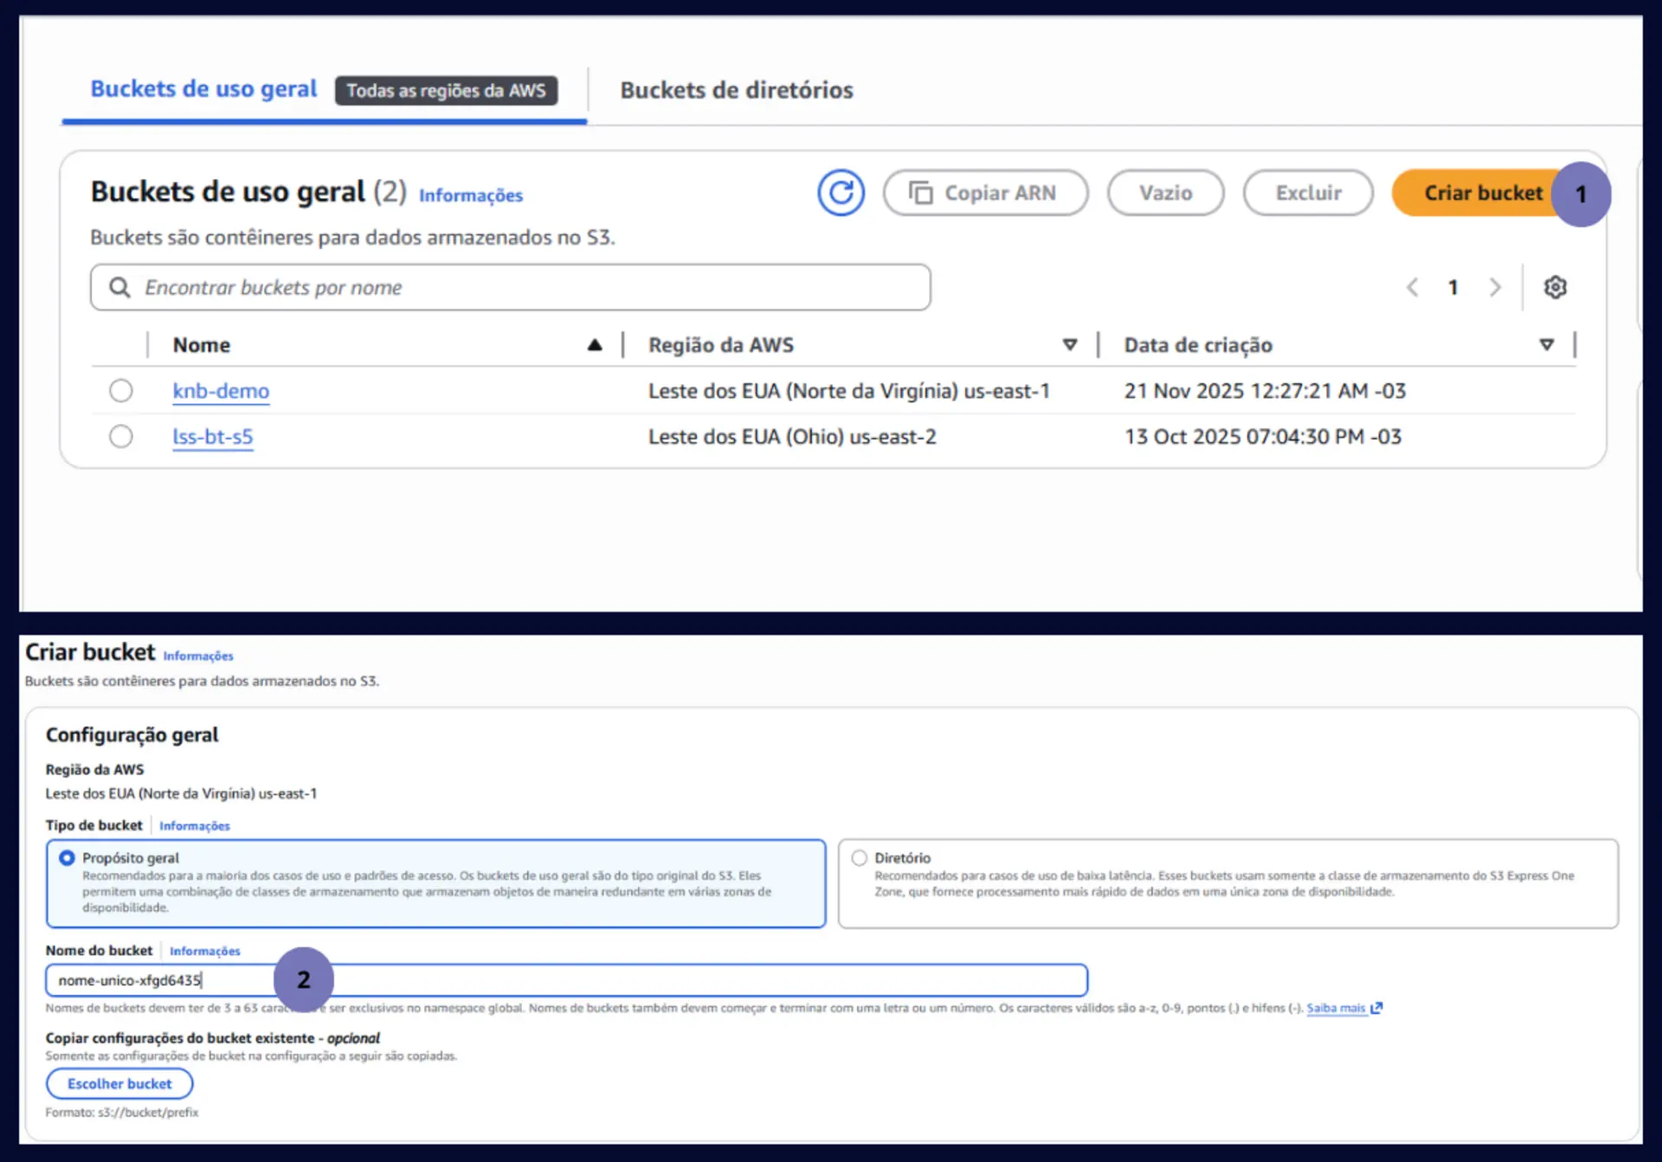1662x1162 pixels.
Task: Click the refresh buckets icon
Action: [x=841, y=192]
